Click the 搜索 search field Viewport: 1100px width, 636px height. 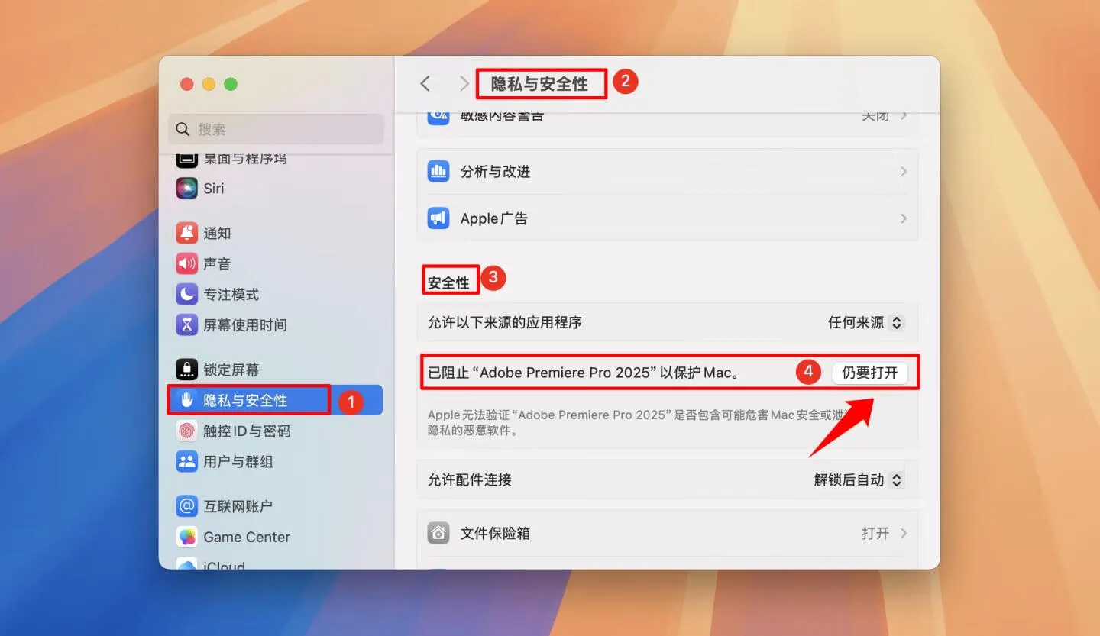(276, 129)
